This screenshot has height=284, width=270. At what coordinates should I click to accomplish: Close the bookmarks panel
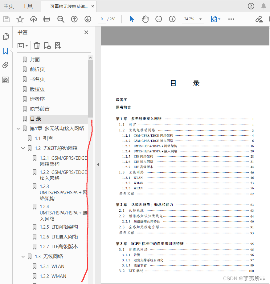click(86, 32)
